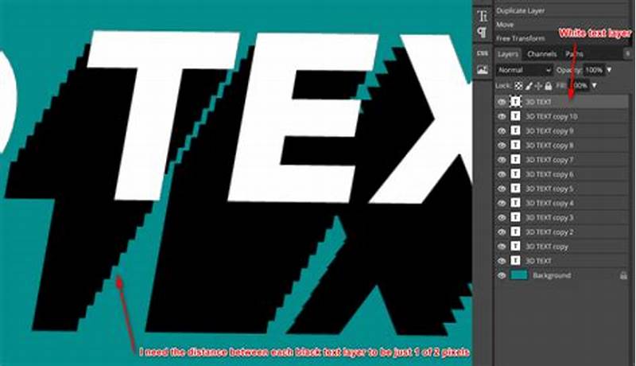Viewport: 636px width, 366px height.
Task: Select layer named 3D TEXT copy 10
Action: click(552, 117)
